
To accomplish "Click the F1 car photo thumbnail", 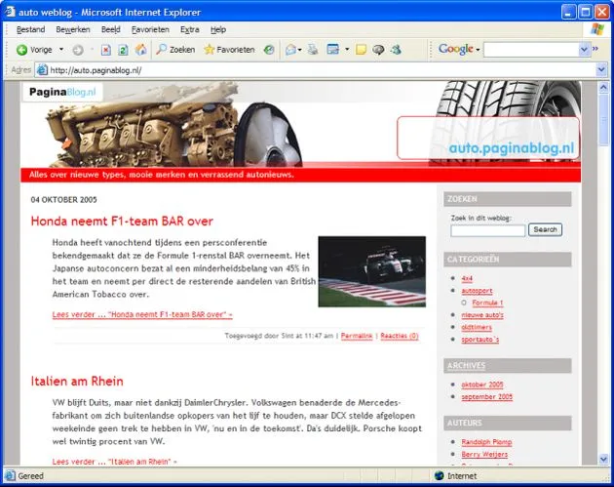I will click(x=372, y=271).
